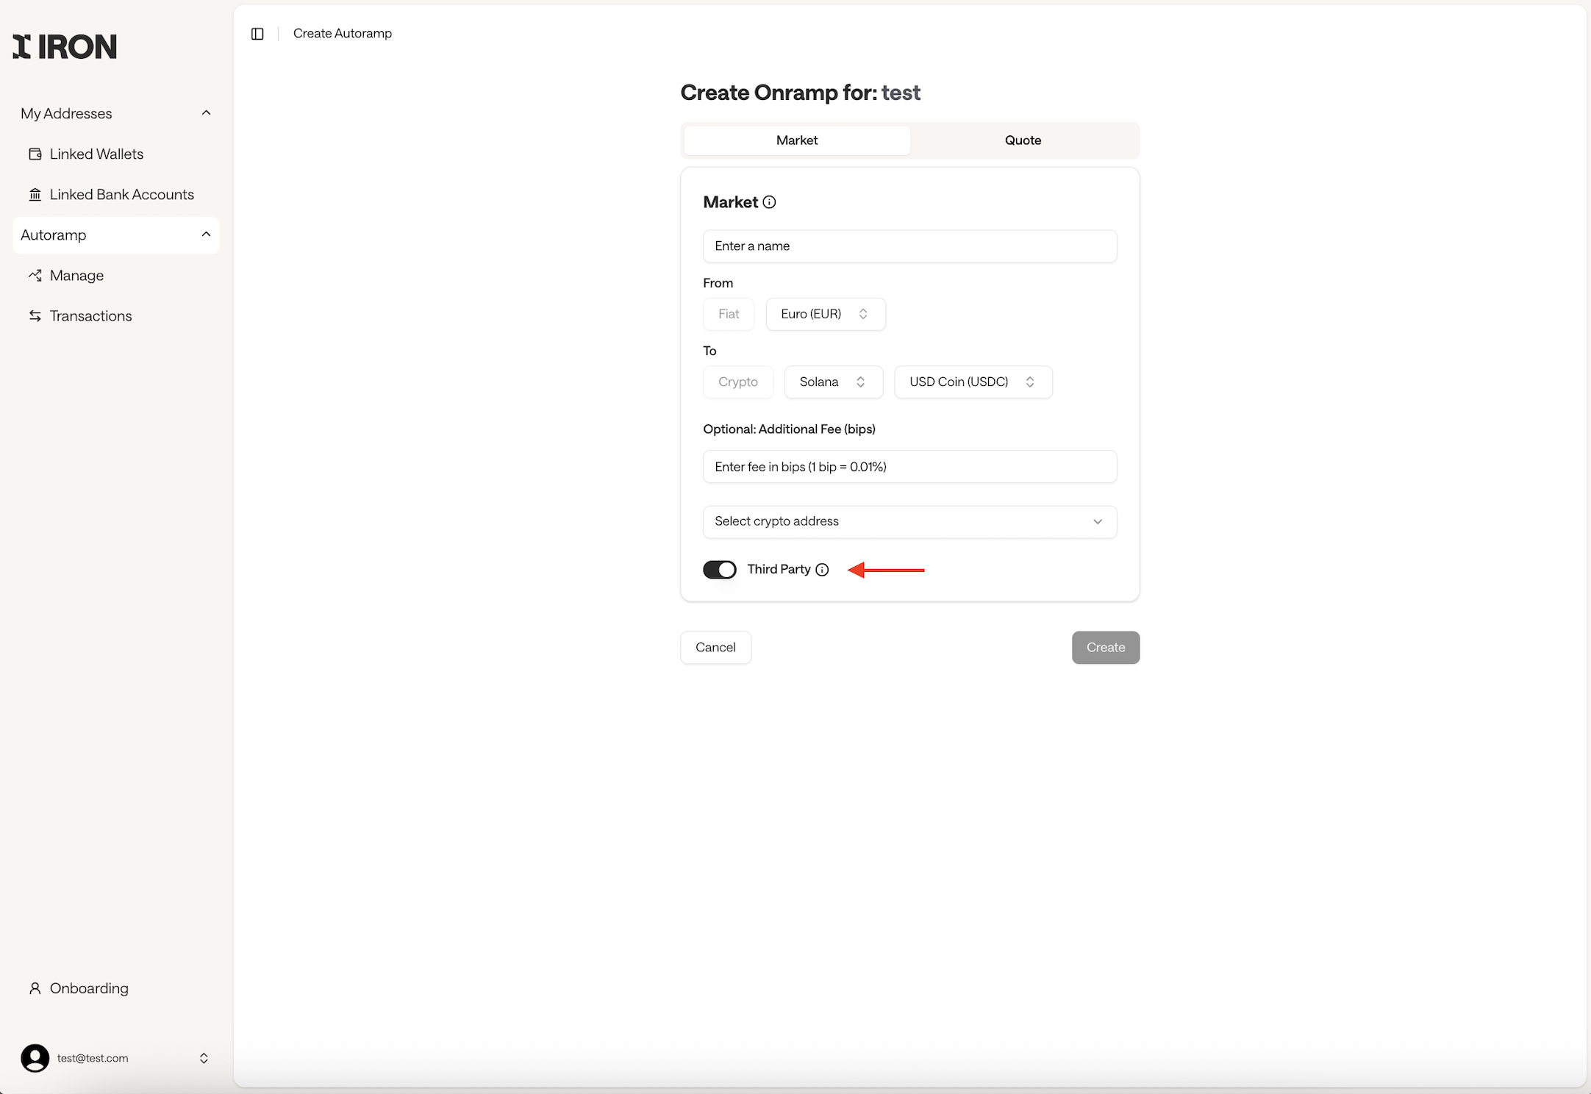
Task: Click the Third Party info icon
Action: [x=822, y=570]
